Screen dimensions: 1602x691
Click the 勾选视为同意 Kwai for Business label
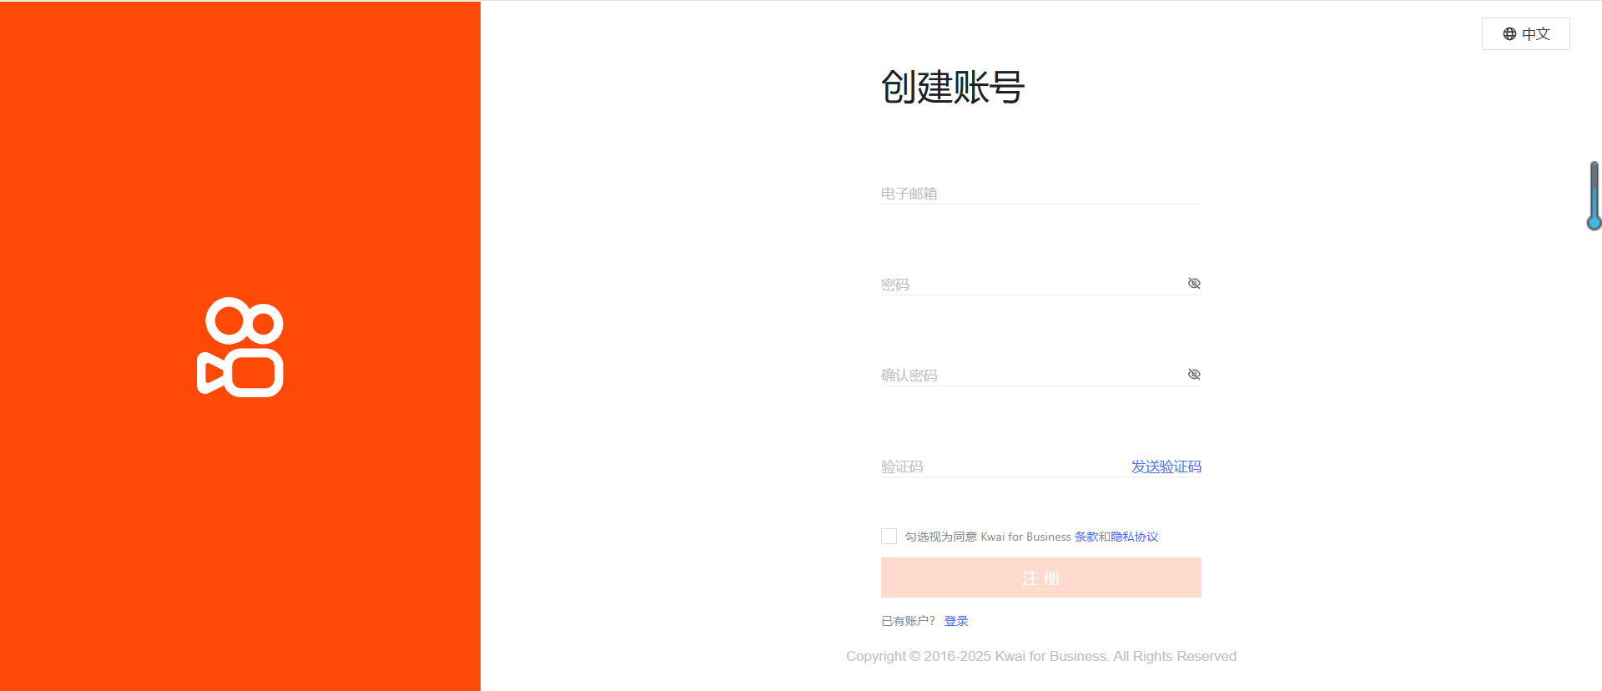click(x=988, y=537)
